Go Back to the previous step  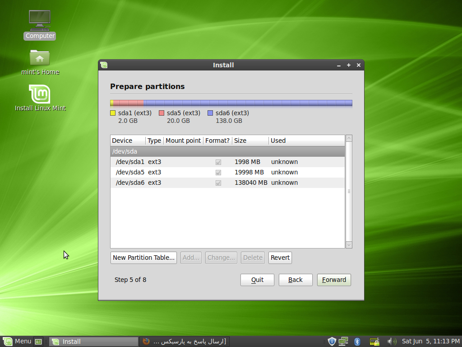296,280
